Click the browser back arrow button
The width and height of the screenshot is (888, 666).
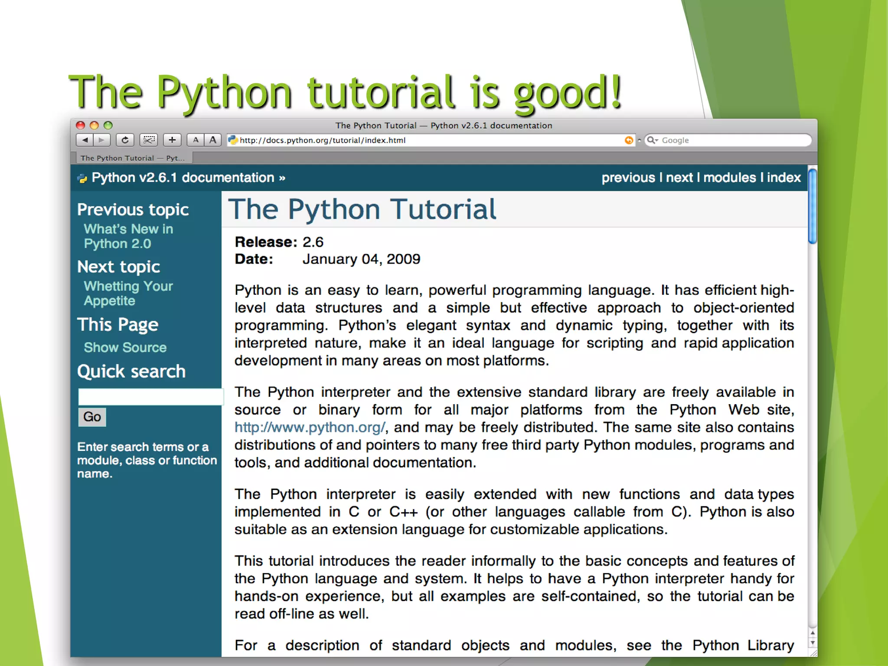coord(85,140)
